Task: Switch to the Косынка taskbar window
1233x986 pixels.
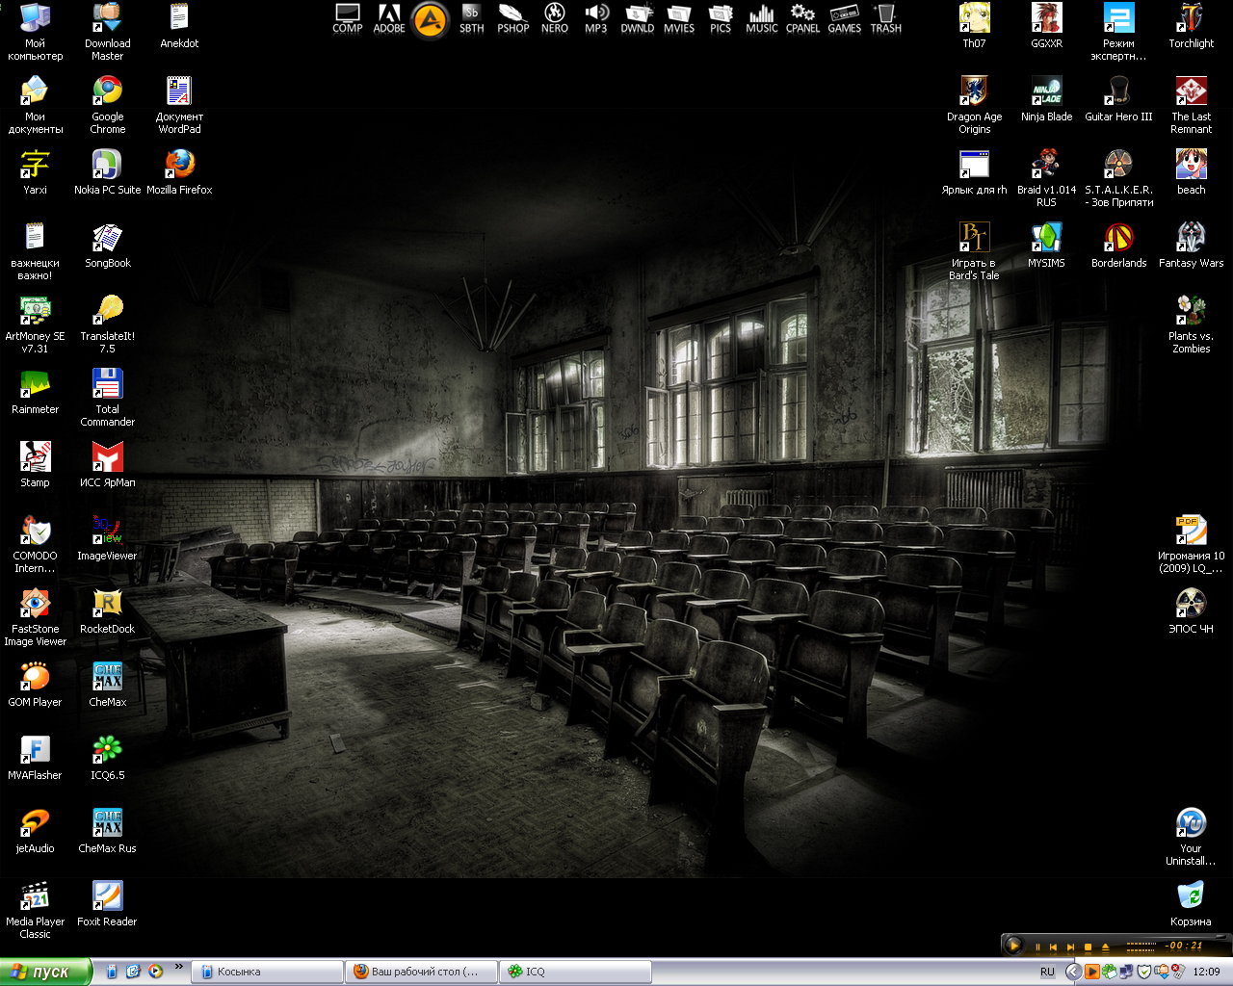Action: point(268,973)
